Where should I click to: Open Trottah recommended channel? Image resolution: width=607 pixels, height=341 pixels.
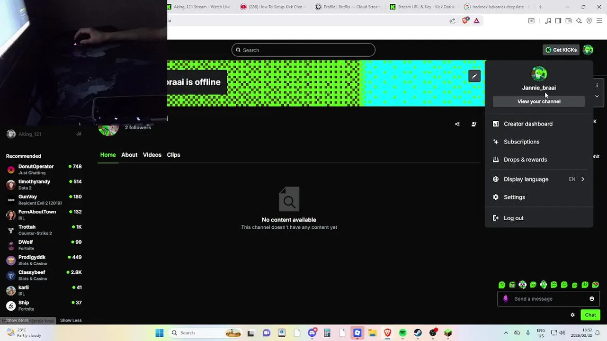(44, 230)
